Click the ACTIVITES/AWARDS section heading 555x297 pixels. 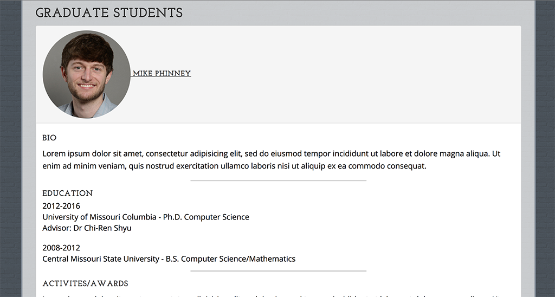(x=85, y=283)
